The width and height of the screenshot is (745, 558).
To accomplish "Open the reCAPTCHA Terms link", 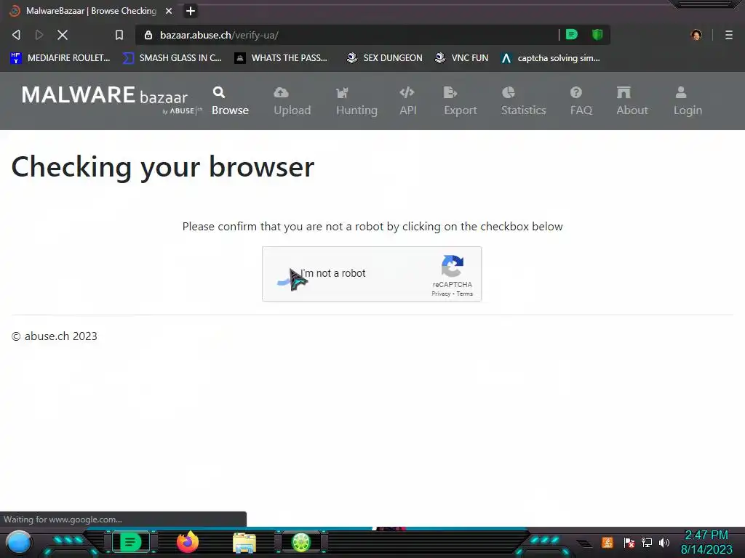I will (465, 294).
